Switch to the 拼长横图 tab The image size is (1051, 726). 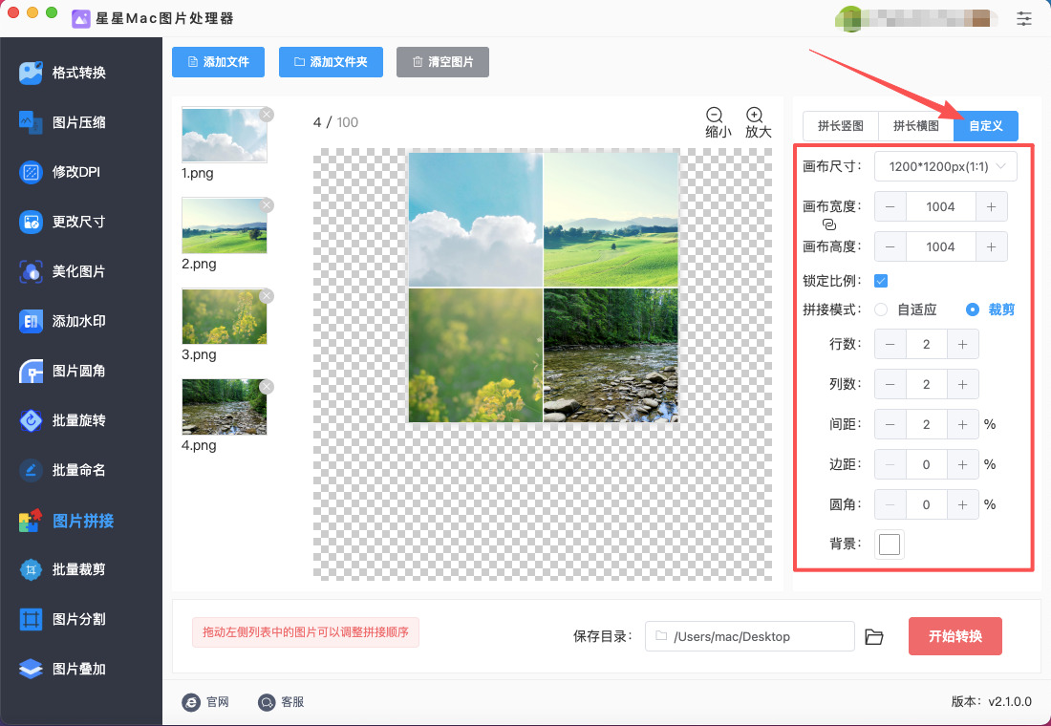coord(915,126)
